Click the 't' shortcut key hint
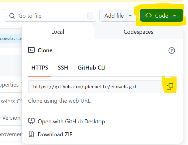 90,15
